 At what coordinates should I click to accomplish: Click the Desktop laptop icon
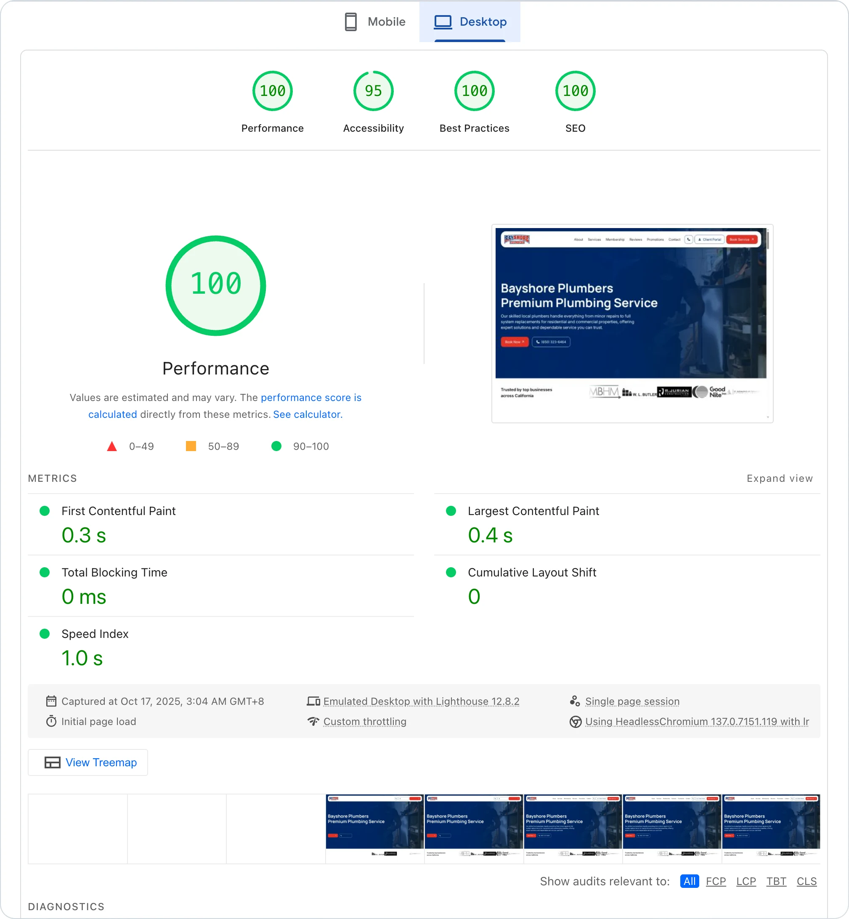[x=443, y=21]
